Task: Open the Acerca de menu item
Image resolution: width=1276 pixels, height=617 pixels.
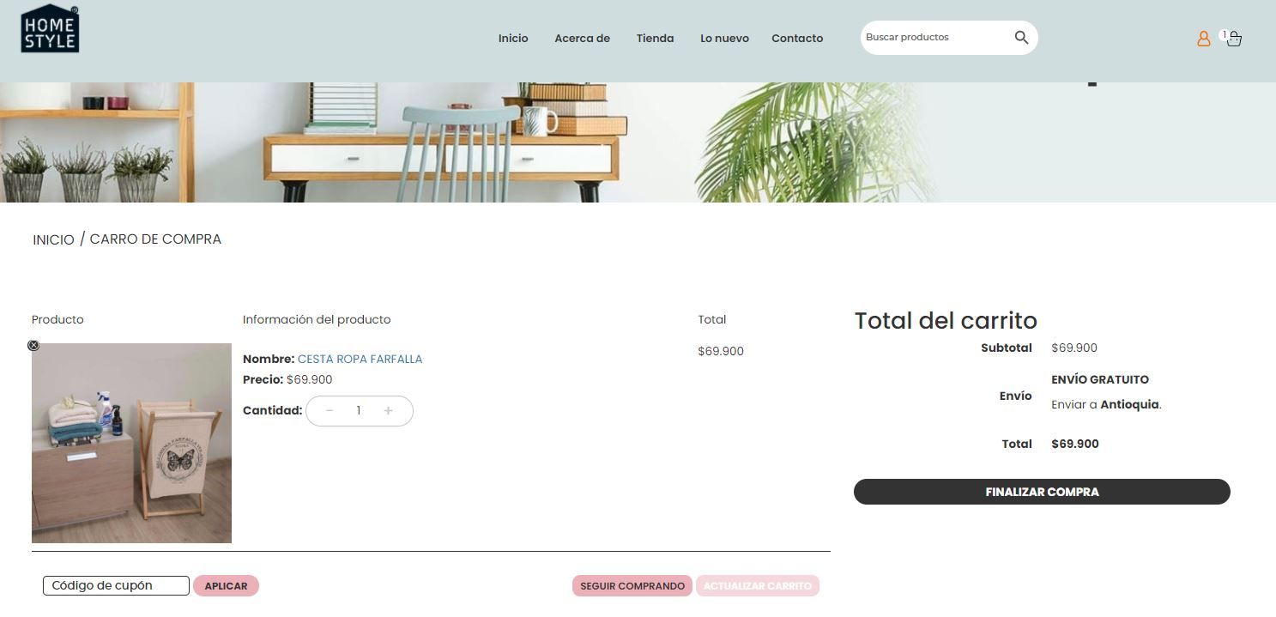Action: pos(582,39)
